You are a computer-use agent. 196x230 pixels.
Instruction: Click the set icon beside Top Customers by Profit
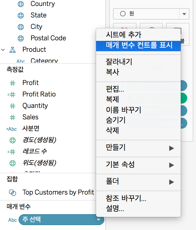click(13, 193)
